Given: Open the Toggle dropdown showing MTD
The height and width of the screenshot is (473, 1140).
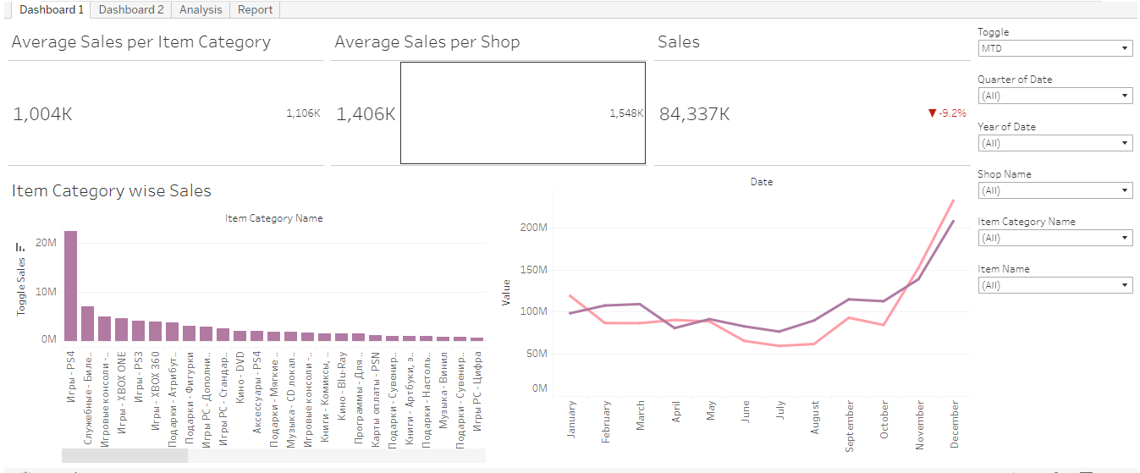Looking at the screenshot, I should 1055,48.
